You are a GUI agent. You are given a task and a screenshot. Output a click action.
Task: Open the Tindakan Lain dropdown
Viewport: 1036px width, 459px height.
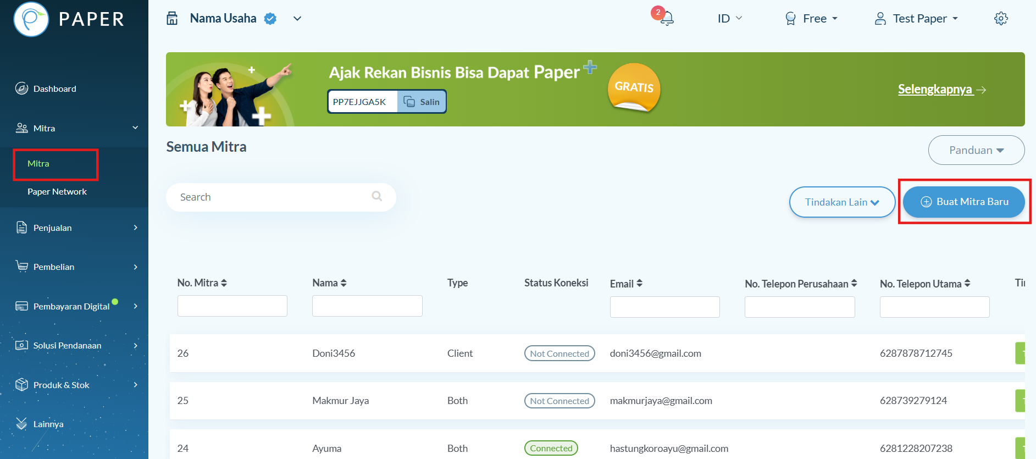pyautogui.click(x=842, y=202)
